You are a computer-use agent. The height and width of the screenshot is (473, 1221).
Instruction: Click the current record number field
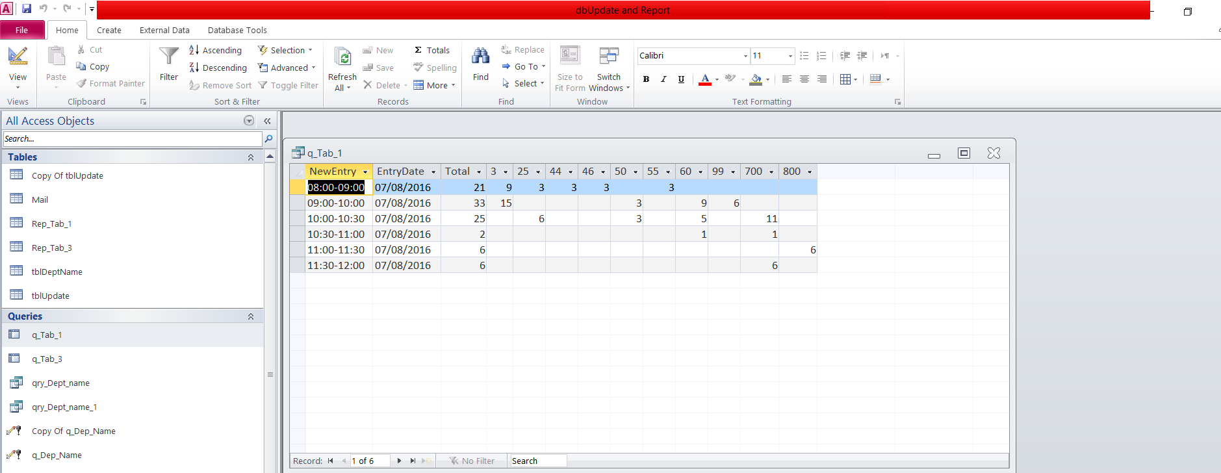point(370,461)
